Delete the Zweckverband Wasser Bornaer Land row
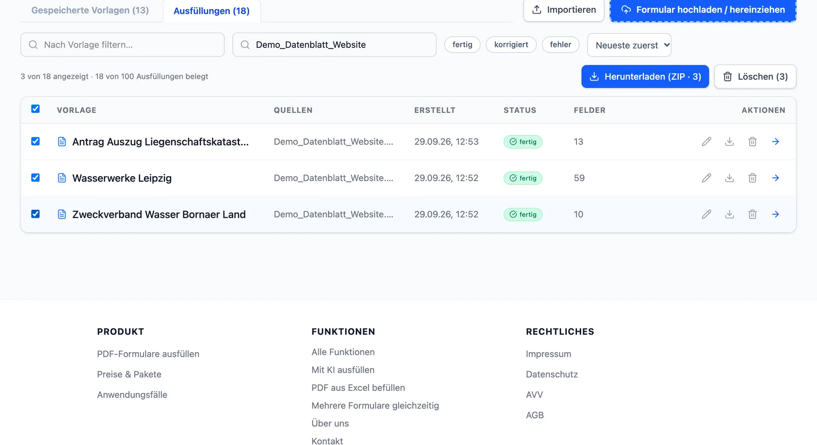 [x=752, y=214]
